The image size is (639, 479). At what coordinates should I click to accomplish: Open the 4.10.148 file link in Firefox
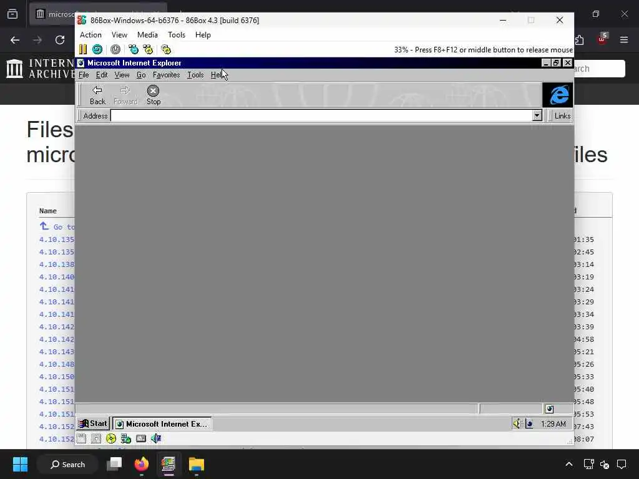[57, 364]
